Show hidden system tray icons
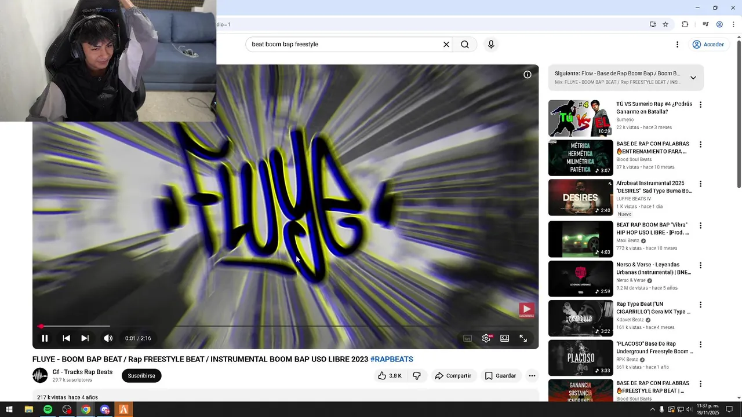 (x=653, y=409)
